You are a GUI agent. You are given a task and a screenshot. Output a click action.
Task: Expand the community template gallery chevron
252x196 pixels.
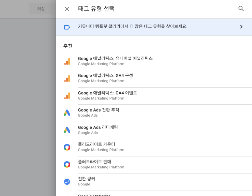coord(241,27)
